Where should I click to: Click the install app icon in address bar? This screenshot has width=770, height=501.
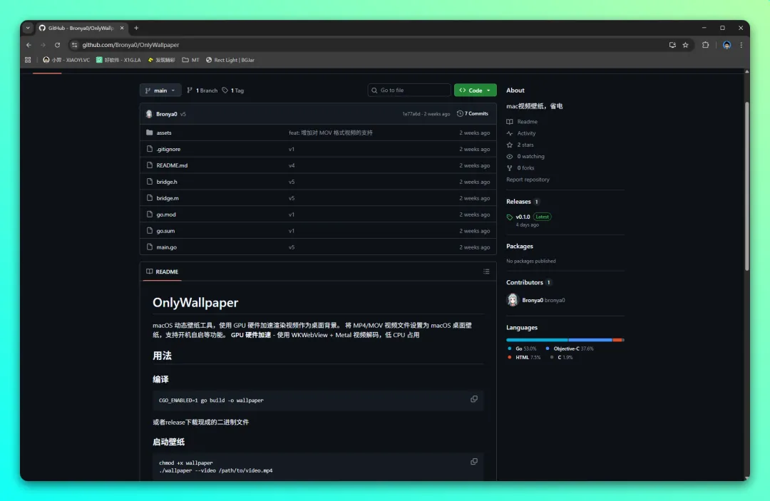coord(672,45)
